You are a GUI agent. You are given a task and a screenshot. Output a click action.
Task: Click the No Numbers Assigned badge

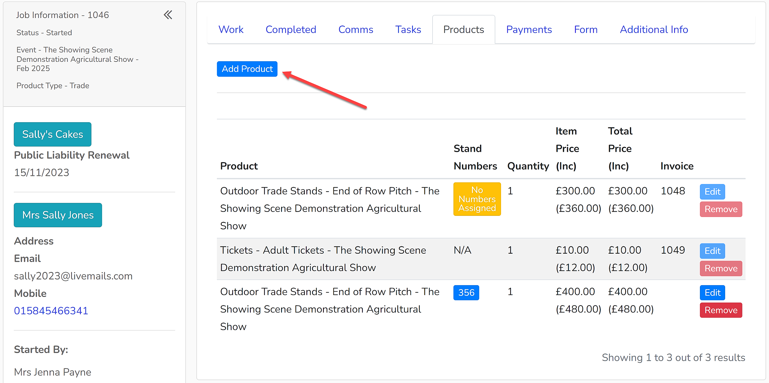pos(477,199)
